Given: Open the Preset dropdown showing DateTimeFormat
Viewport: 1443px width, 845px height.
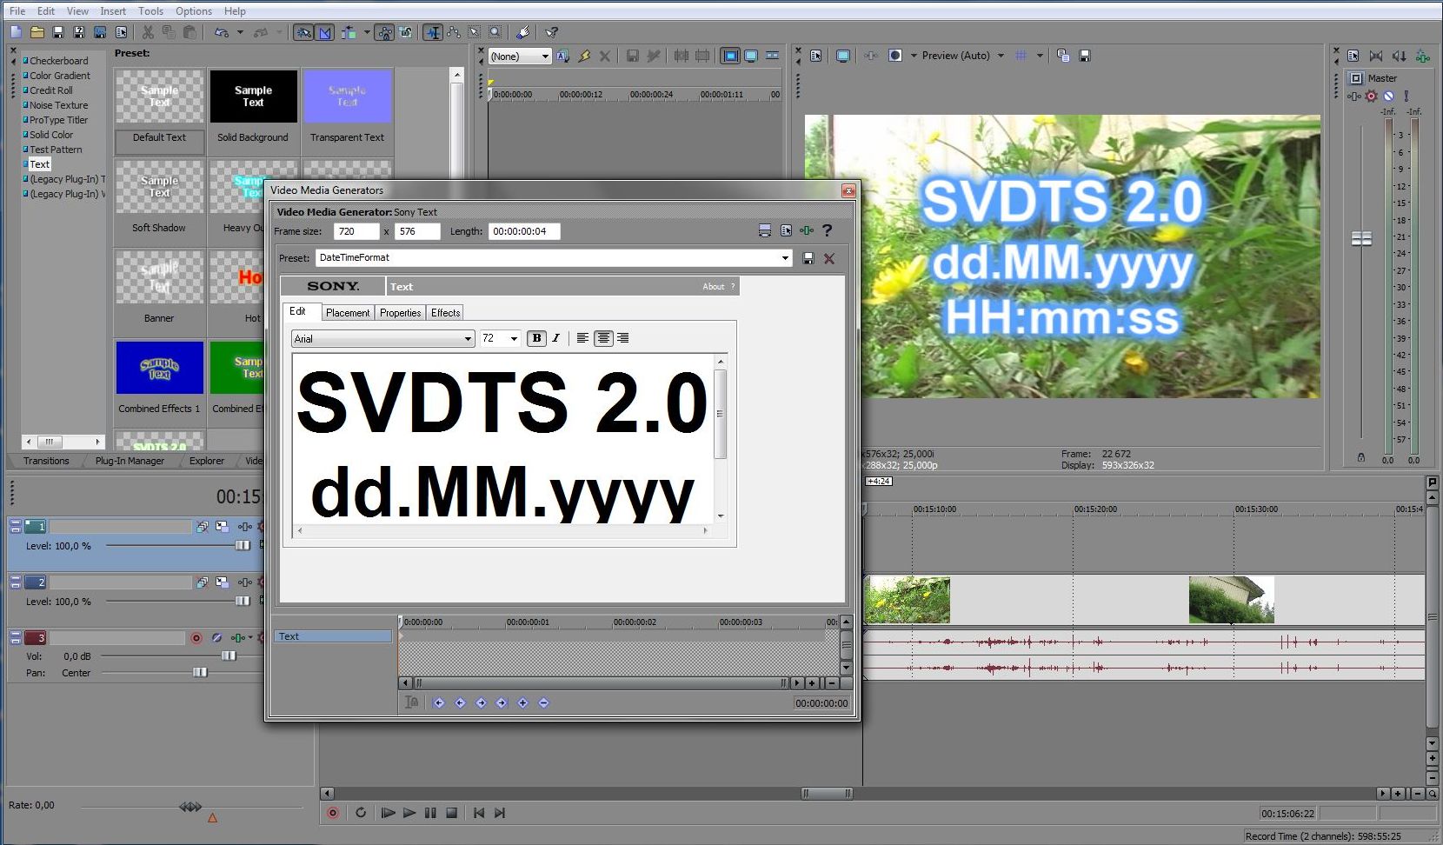Looking at the screenshot, I should pyautogui.click(x=785, y=258).
